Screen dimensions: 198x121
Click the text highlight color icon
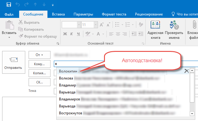[88, 34]
